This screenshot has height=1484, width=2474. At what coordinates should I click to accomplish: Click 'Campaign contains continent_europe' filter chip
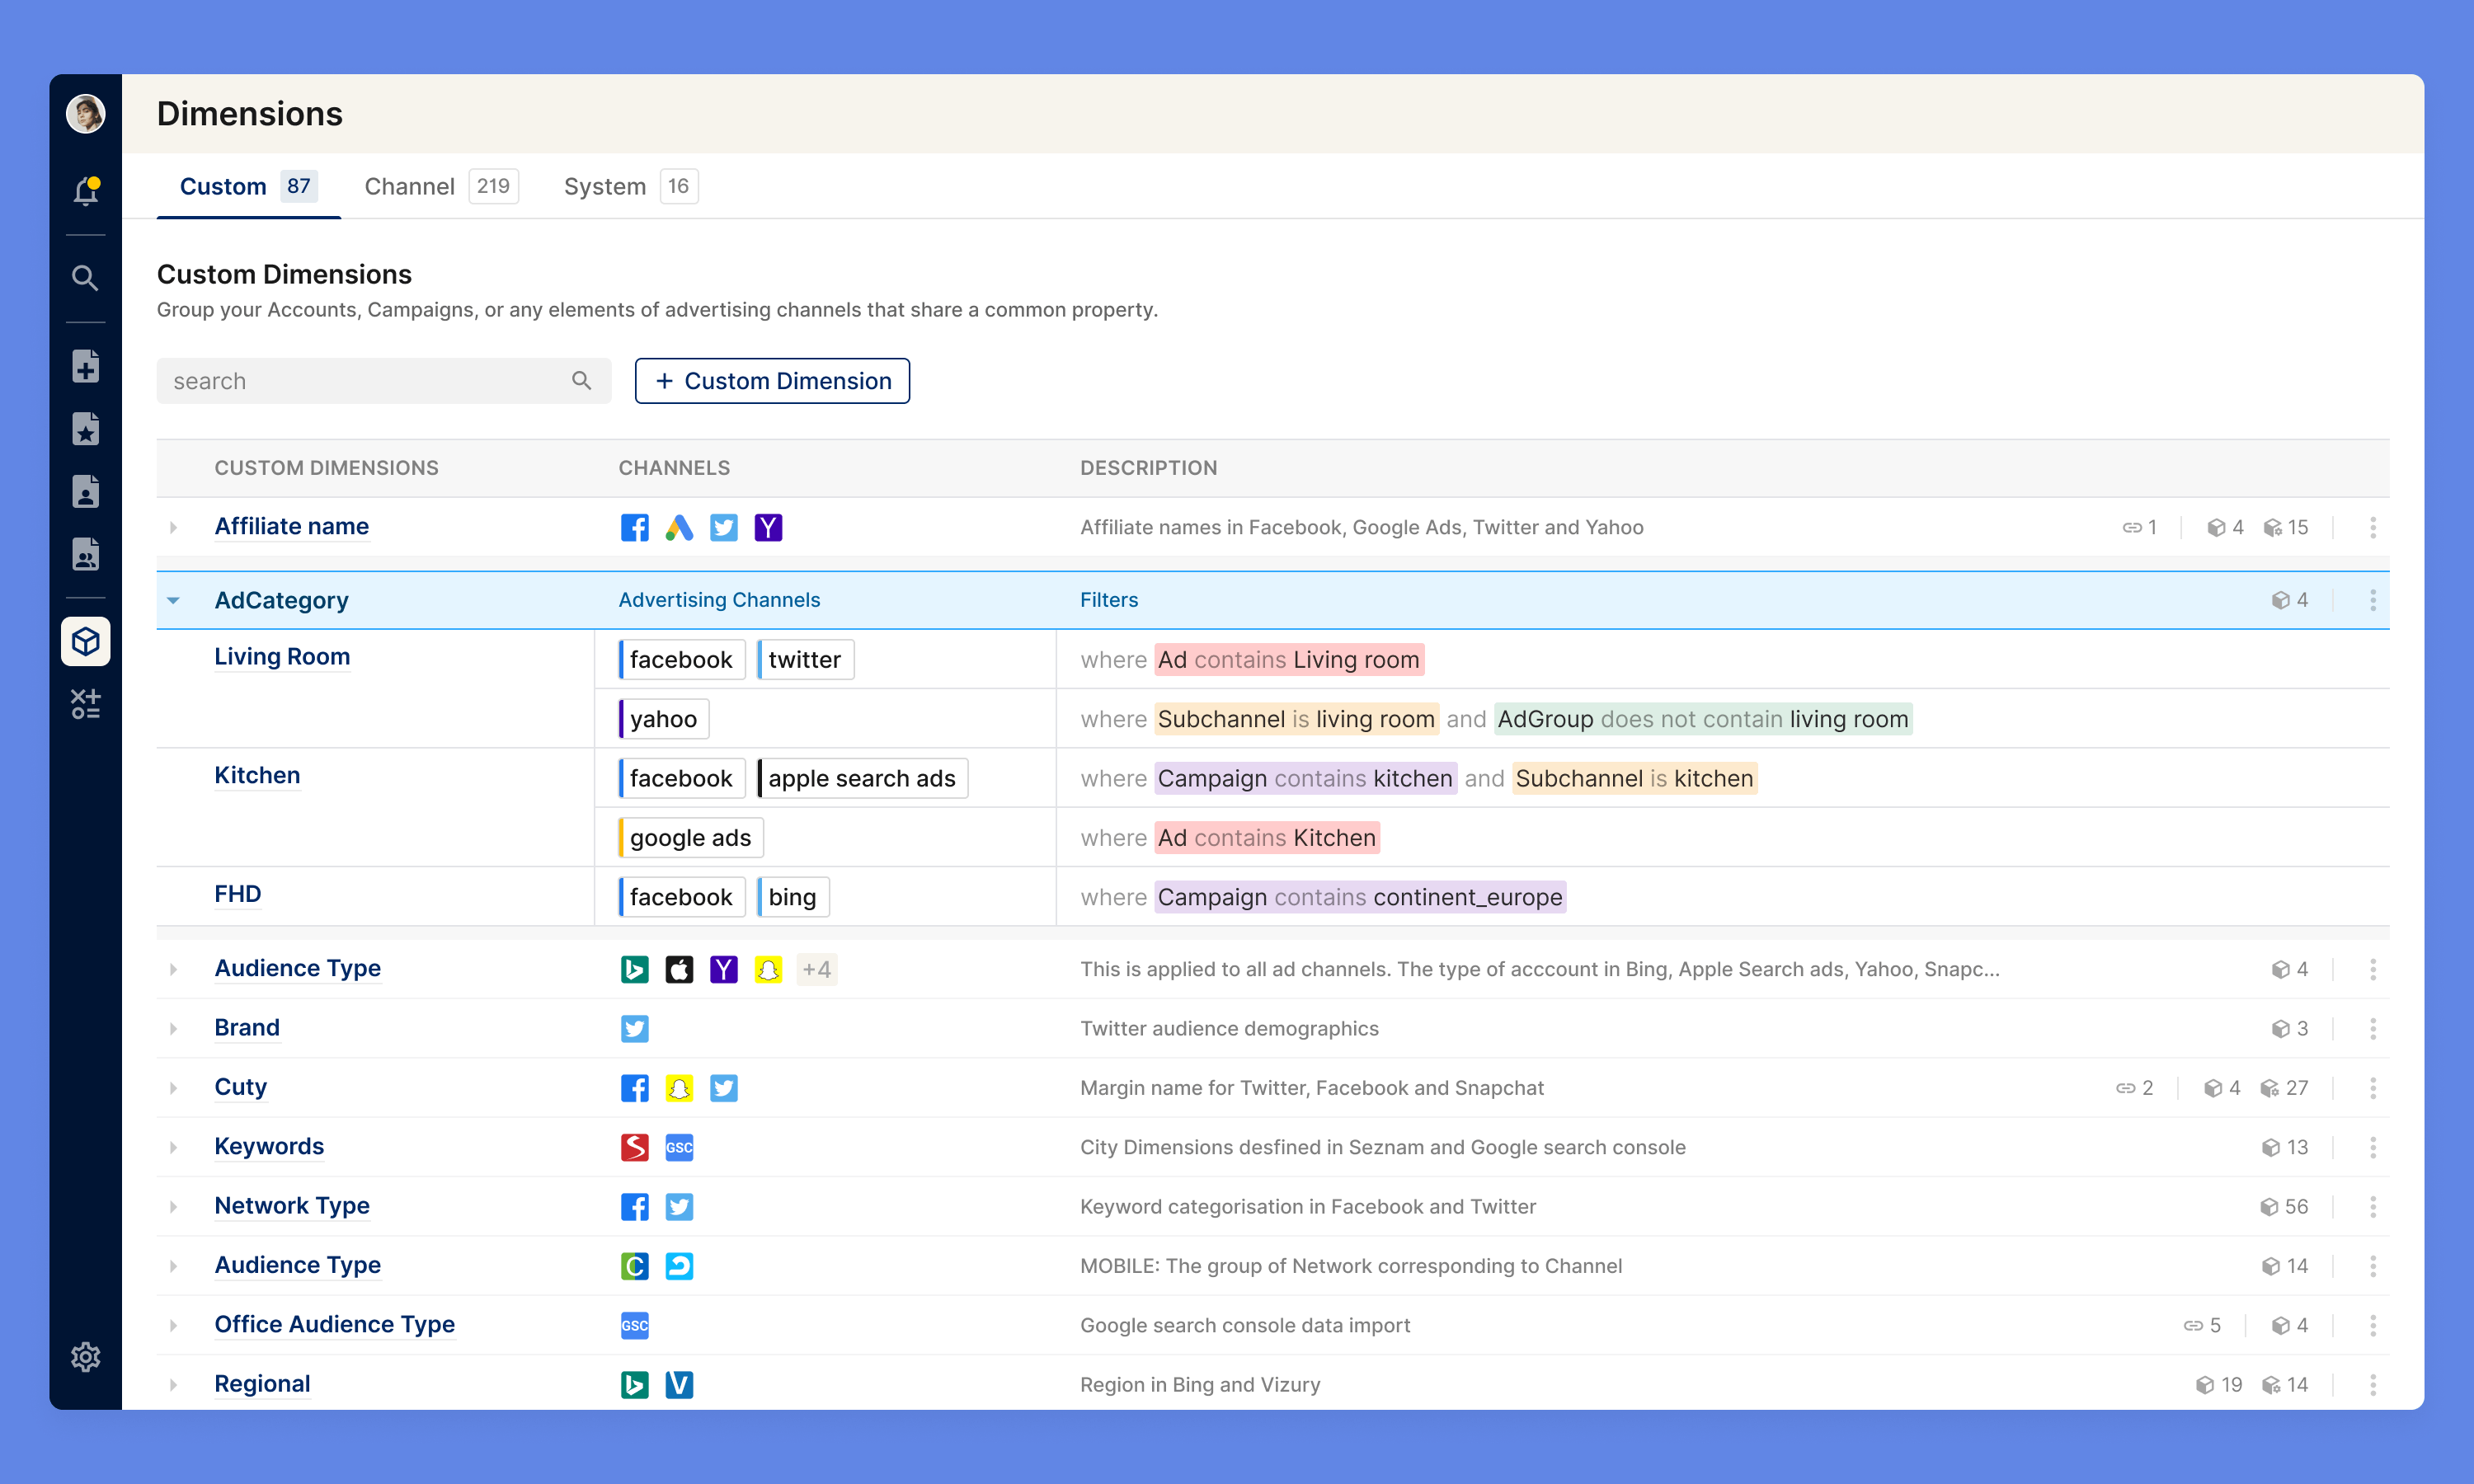coord(1360,897)
